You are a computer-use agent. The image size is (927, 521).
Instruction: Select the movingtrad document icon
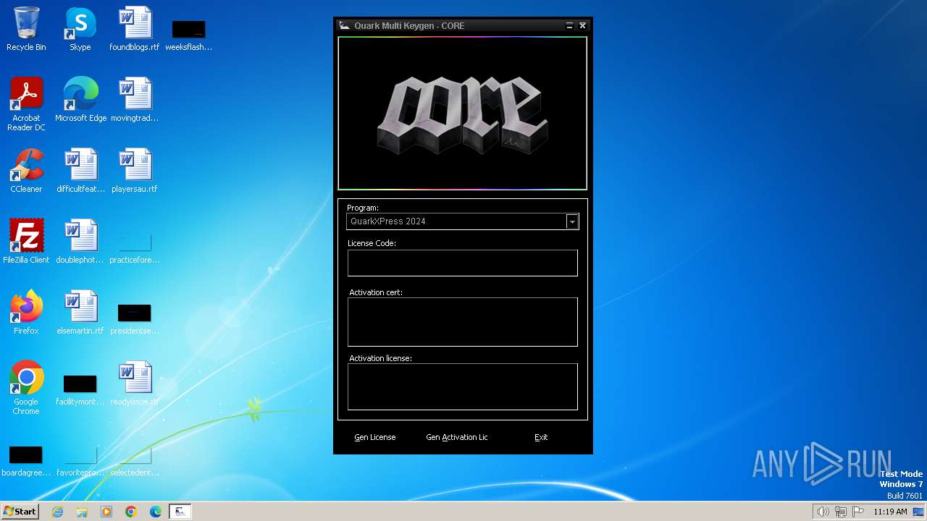pos(135,101)
